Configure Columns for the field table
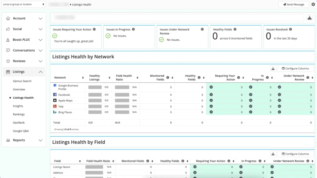 click(x=295, y=154)
